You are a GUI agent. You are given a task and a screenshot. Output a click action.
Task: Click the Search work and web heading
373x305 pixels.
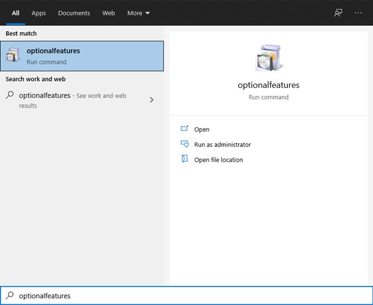(x=36, y=79)
